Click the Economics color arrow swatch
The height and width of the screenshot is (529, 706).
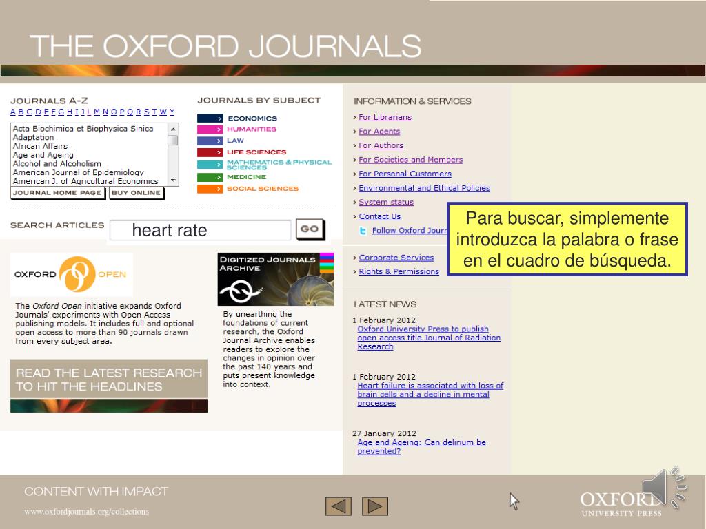tap(210, 118)
